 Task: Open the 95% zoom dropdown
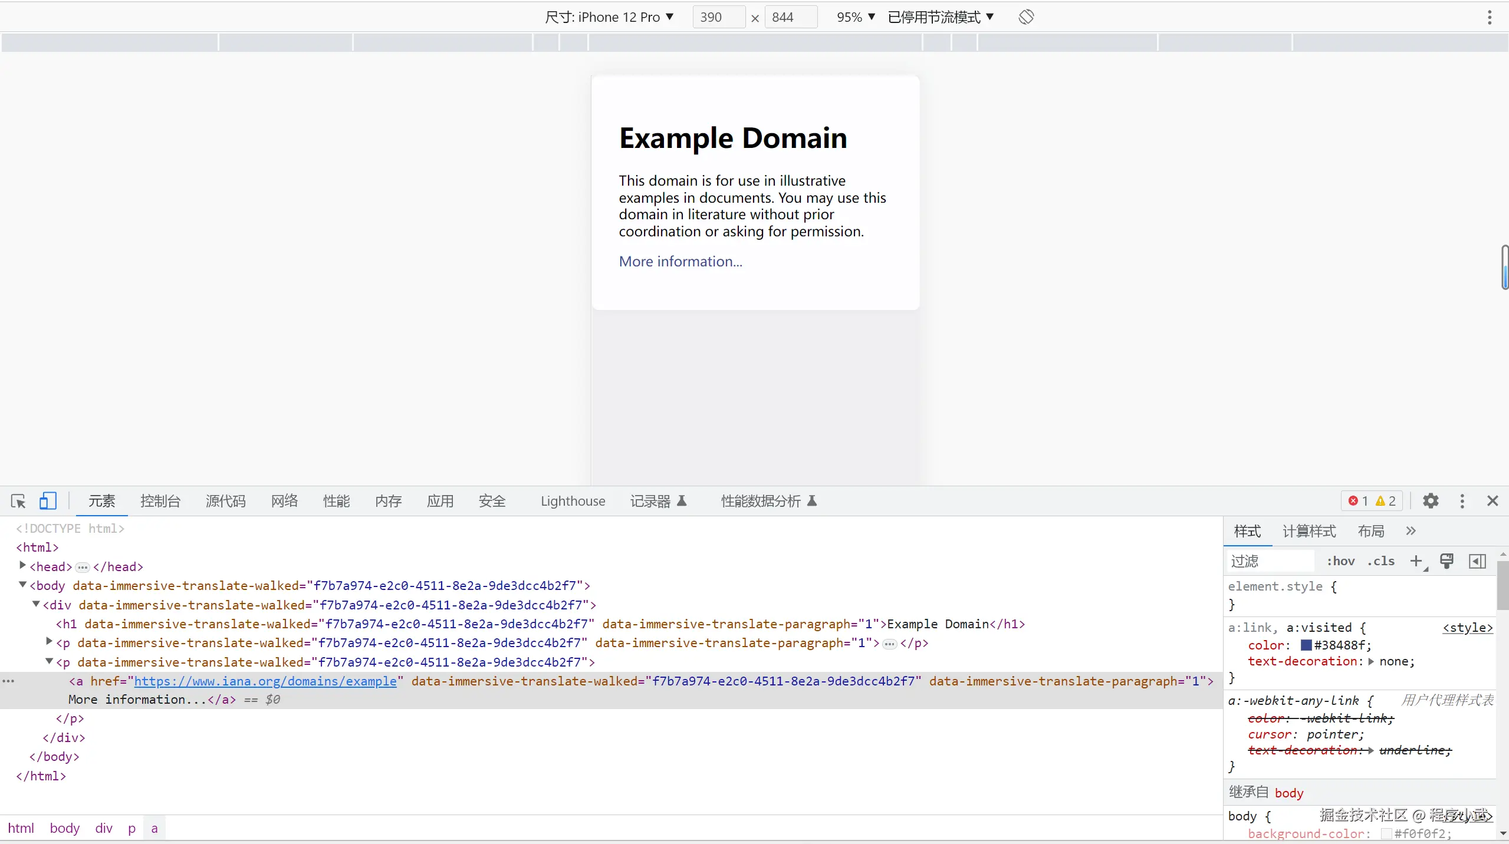(856, 17)
